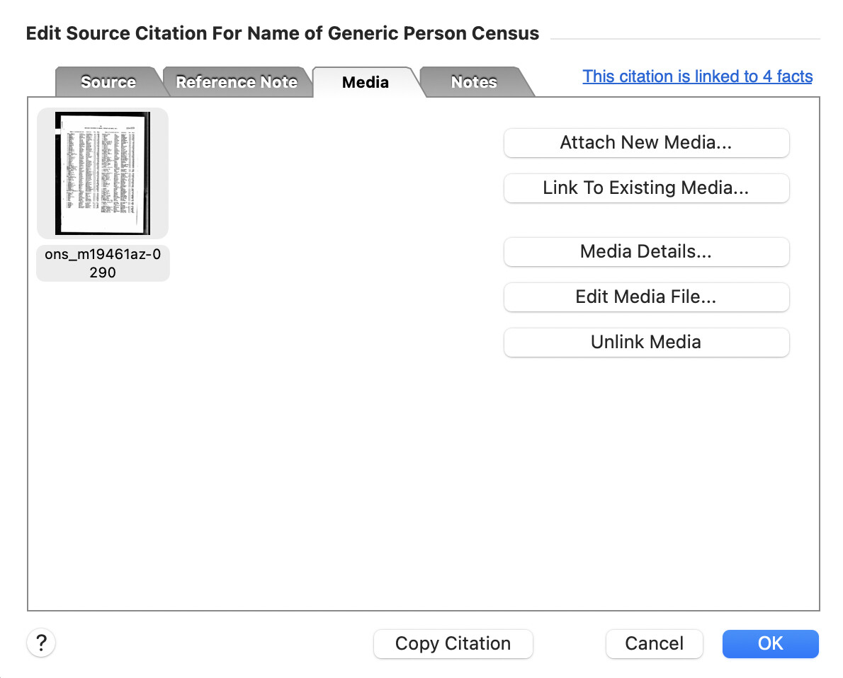Open Media Details for the selected image
Viewport: 843px width, 678px height.
(x=646, y=251)
